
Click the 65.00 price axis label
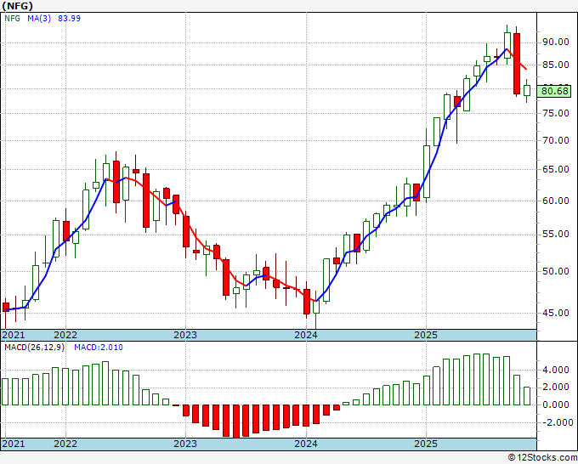[x=556, y=169]
